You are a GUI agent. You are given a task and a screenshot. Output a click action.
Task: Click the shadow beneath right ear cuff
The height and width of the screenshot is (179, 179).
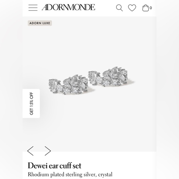130,82
